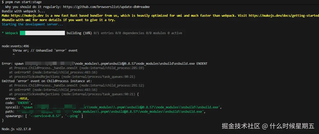This screenshot has height=134, width=319.
Task: Click the 'Node.js v22.17.0' version line
Action: tap(16, 129)
